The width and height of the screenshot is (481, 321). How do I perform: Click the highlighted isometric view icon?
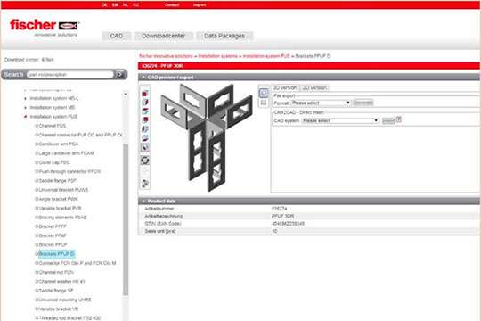(x=145, y=147)
